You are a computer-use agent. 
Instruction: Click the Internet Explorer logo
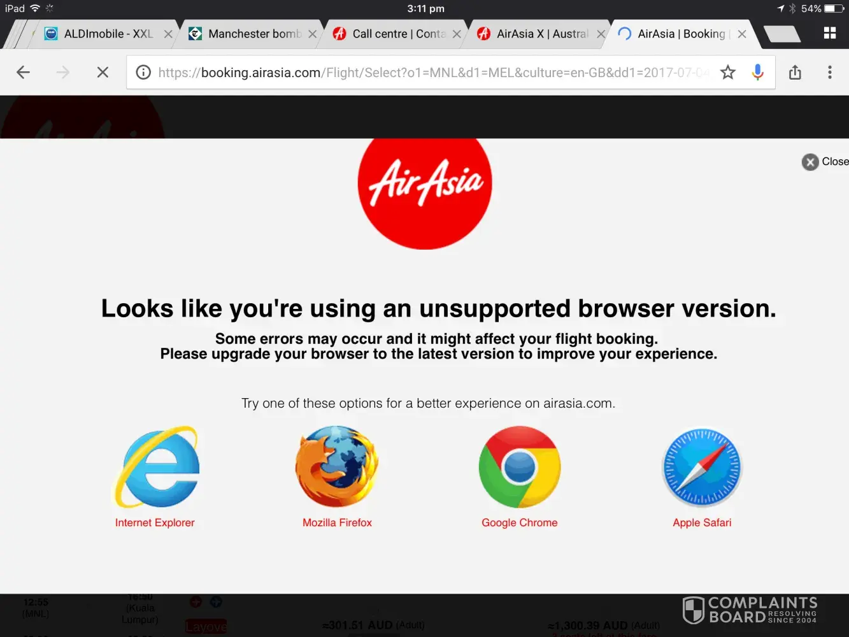point(157,467)
